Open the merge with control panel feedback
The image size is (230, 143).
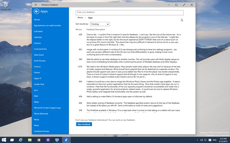tap(132, 52)
